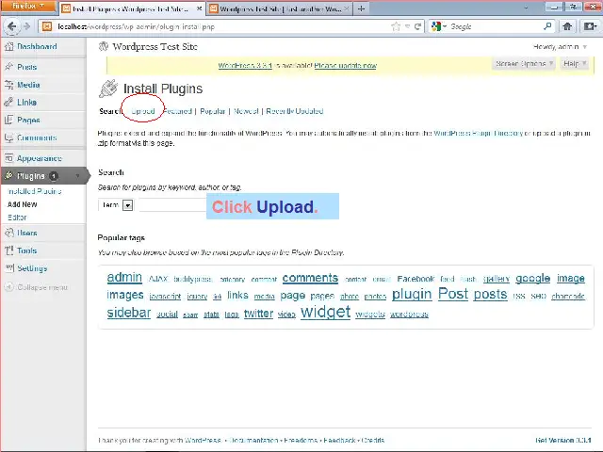Viewport: 603px width, 452px height.
Task: Click the comments popular tag
Action: click(310, 279)
